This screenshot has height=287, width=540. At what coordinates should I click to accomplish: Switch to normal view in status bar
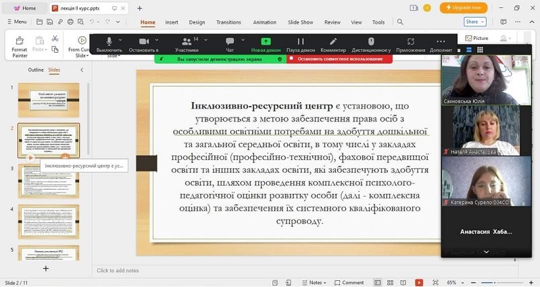(x=377, y=282)
